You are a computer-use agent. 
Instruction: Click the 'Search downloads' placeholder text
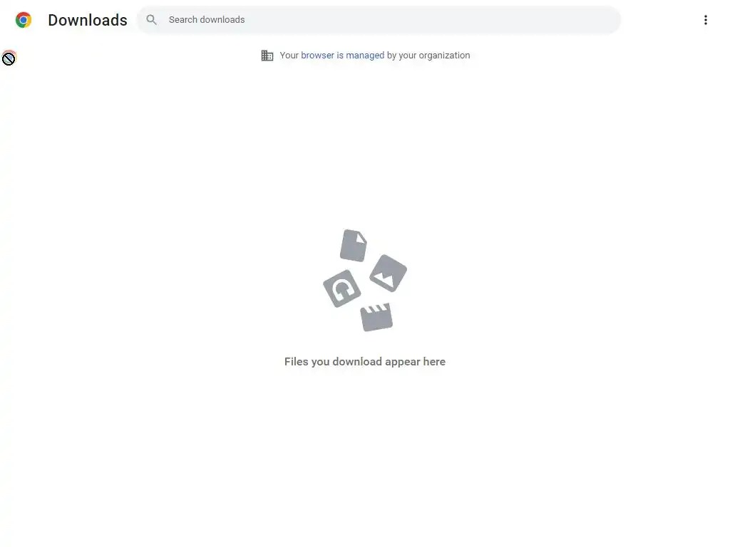click(207, 19)
